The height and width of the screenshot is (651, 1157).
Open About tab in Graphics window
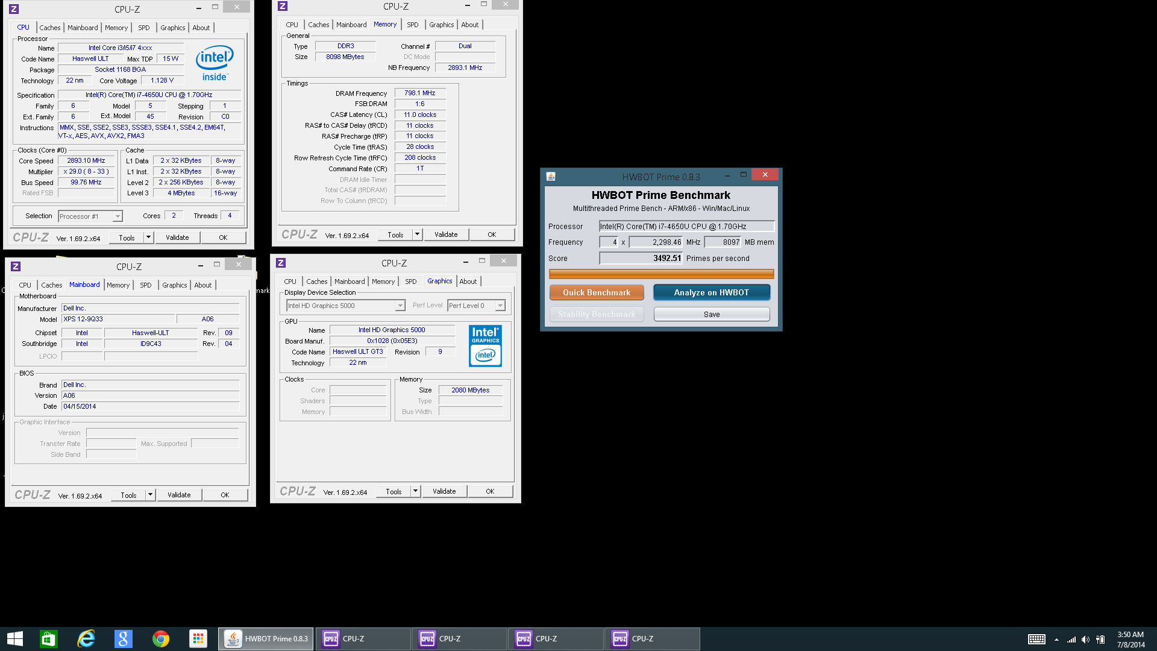click(468, 281)
